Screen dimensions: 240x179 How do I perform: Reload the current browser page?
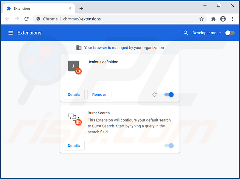(26, 19)
